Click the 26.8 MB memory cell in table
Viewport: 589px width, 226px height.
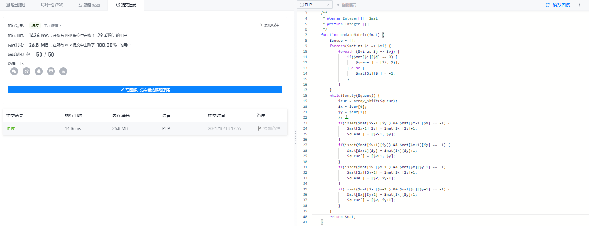point(120,128)
